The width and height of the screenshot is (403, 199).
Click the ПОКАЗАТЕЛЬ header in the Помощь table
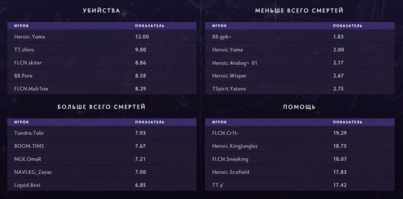tap(348, 122)
